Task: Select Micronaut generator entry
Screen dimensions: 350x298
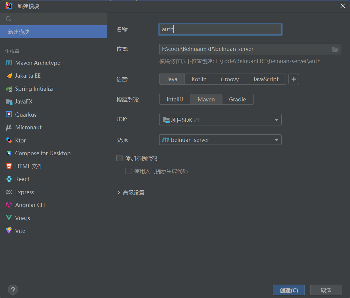Action: pos(53,128)
